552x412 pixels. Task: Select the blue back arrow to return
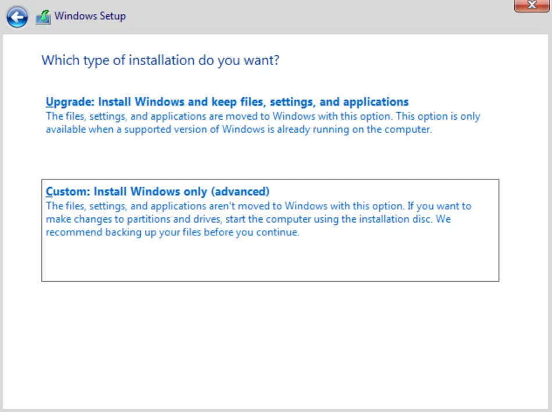[x=17, y=16]
